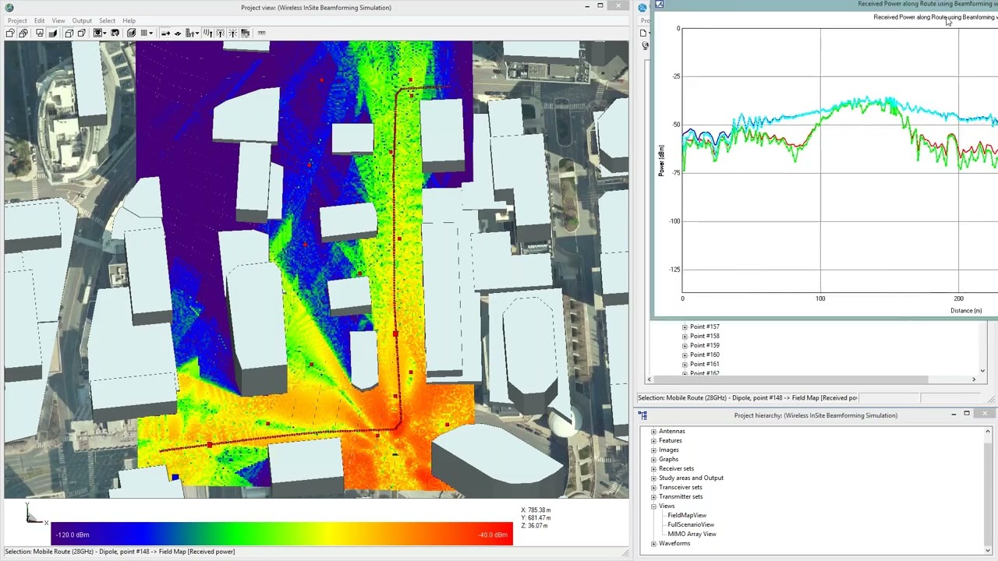Click the shaded 3D cube toolbar icon
Image resolution: width=998 pixels, height=561 pixels.
(x=132, y=33)
